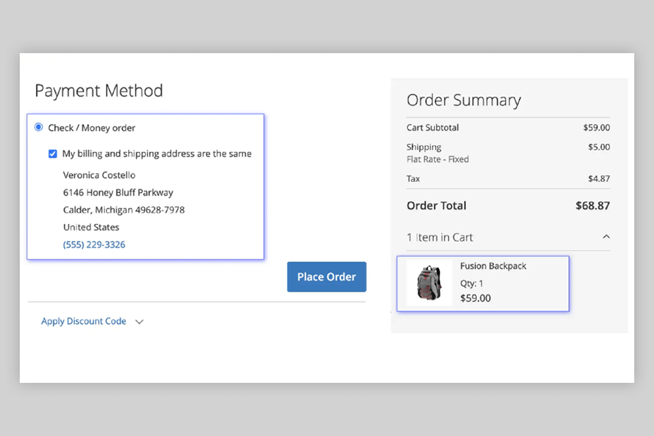654x436 pixels.
Task: Collapse the 1 Item in Cart chevron
Action: (606, 237)
